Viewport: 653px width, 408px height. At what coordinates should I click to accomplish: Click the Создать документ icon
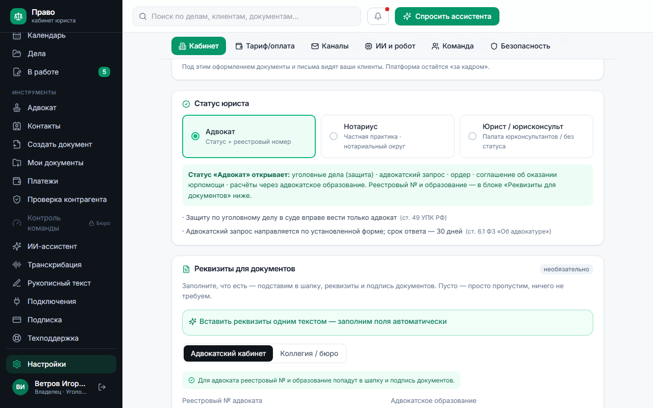click(17, 144)
